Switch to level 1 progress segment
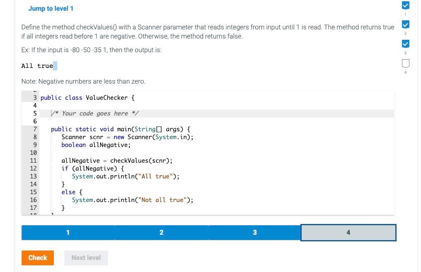The width and height of the screenshot is (421, 272). click(68, 232)
